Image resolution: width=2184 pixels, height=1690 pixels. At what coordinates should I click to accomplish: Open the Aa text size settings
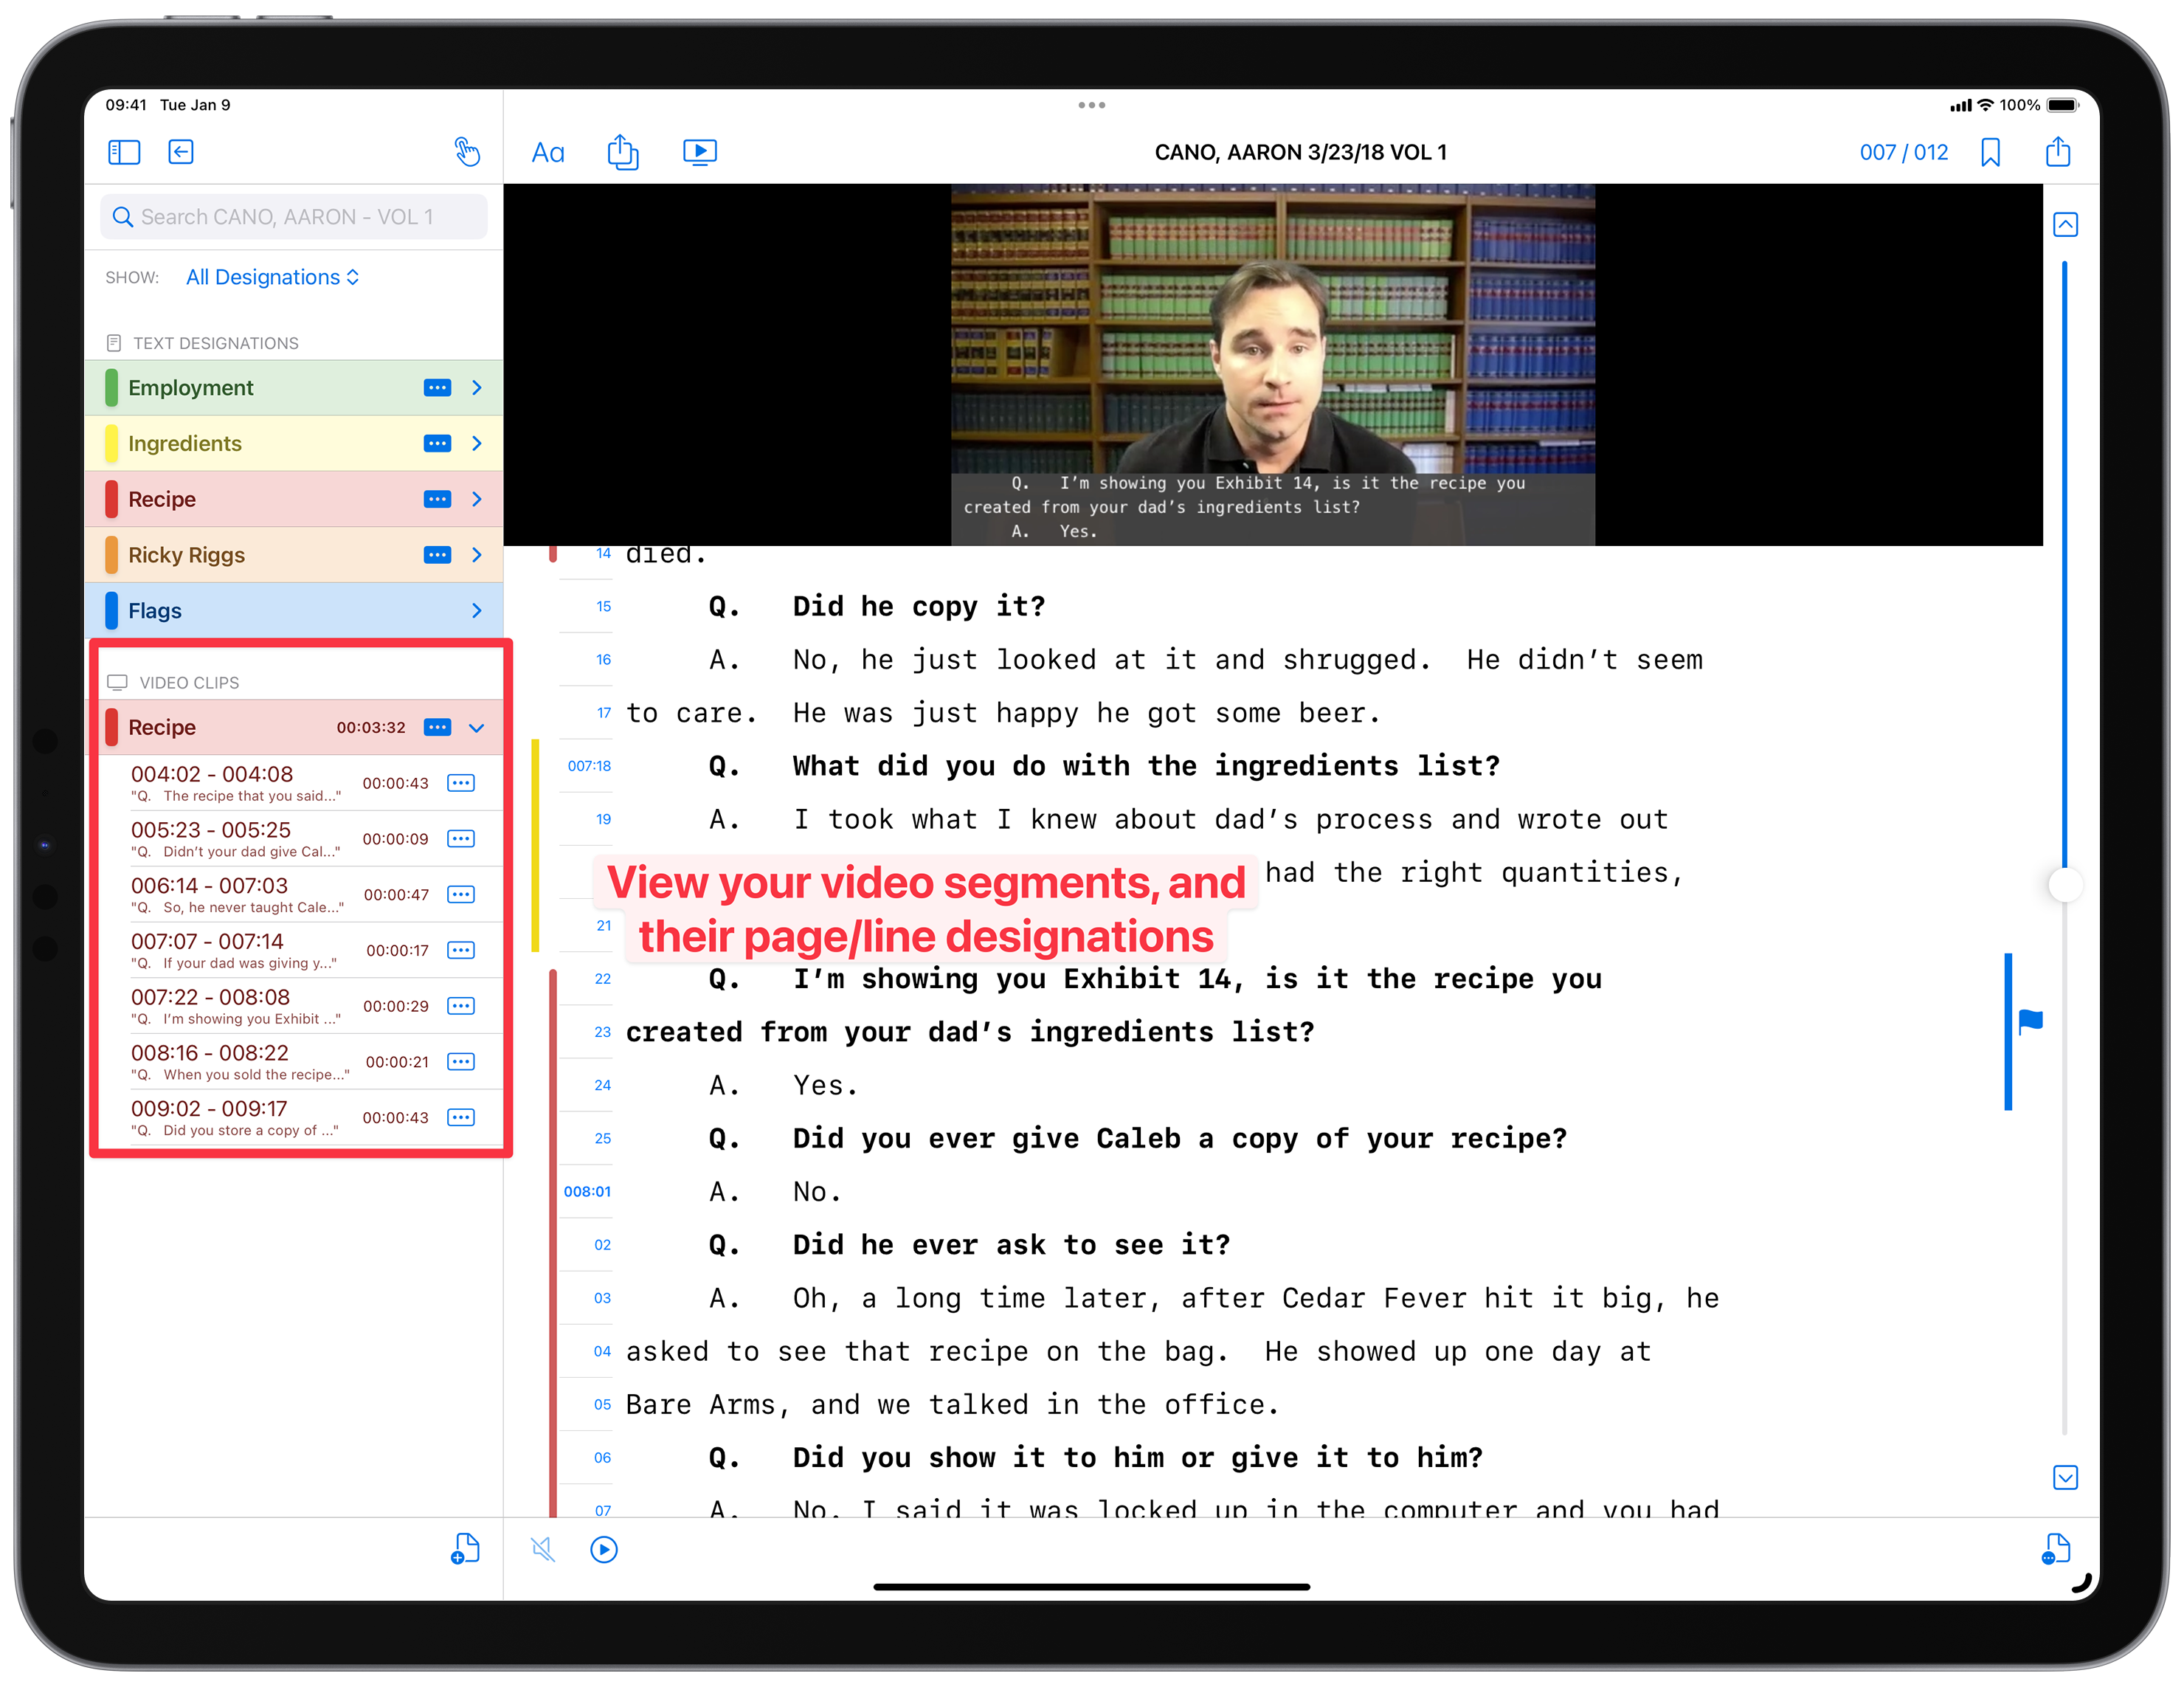[x=548, y=153]
